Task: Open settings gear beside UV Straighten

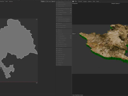Action: pyautogui.click(x=71, y=36)
